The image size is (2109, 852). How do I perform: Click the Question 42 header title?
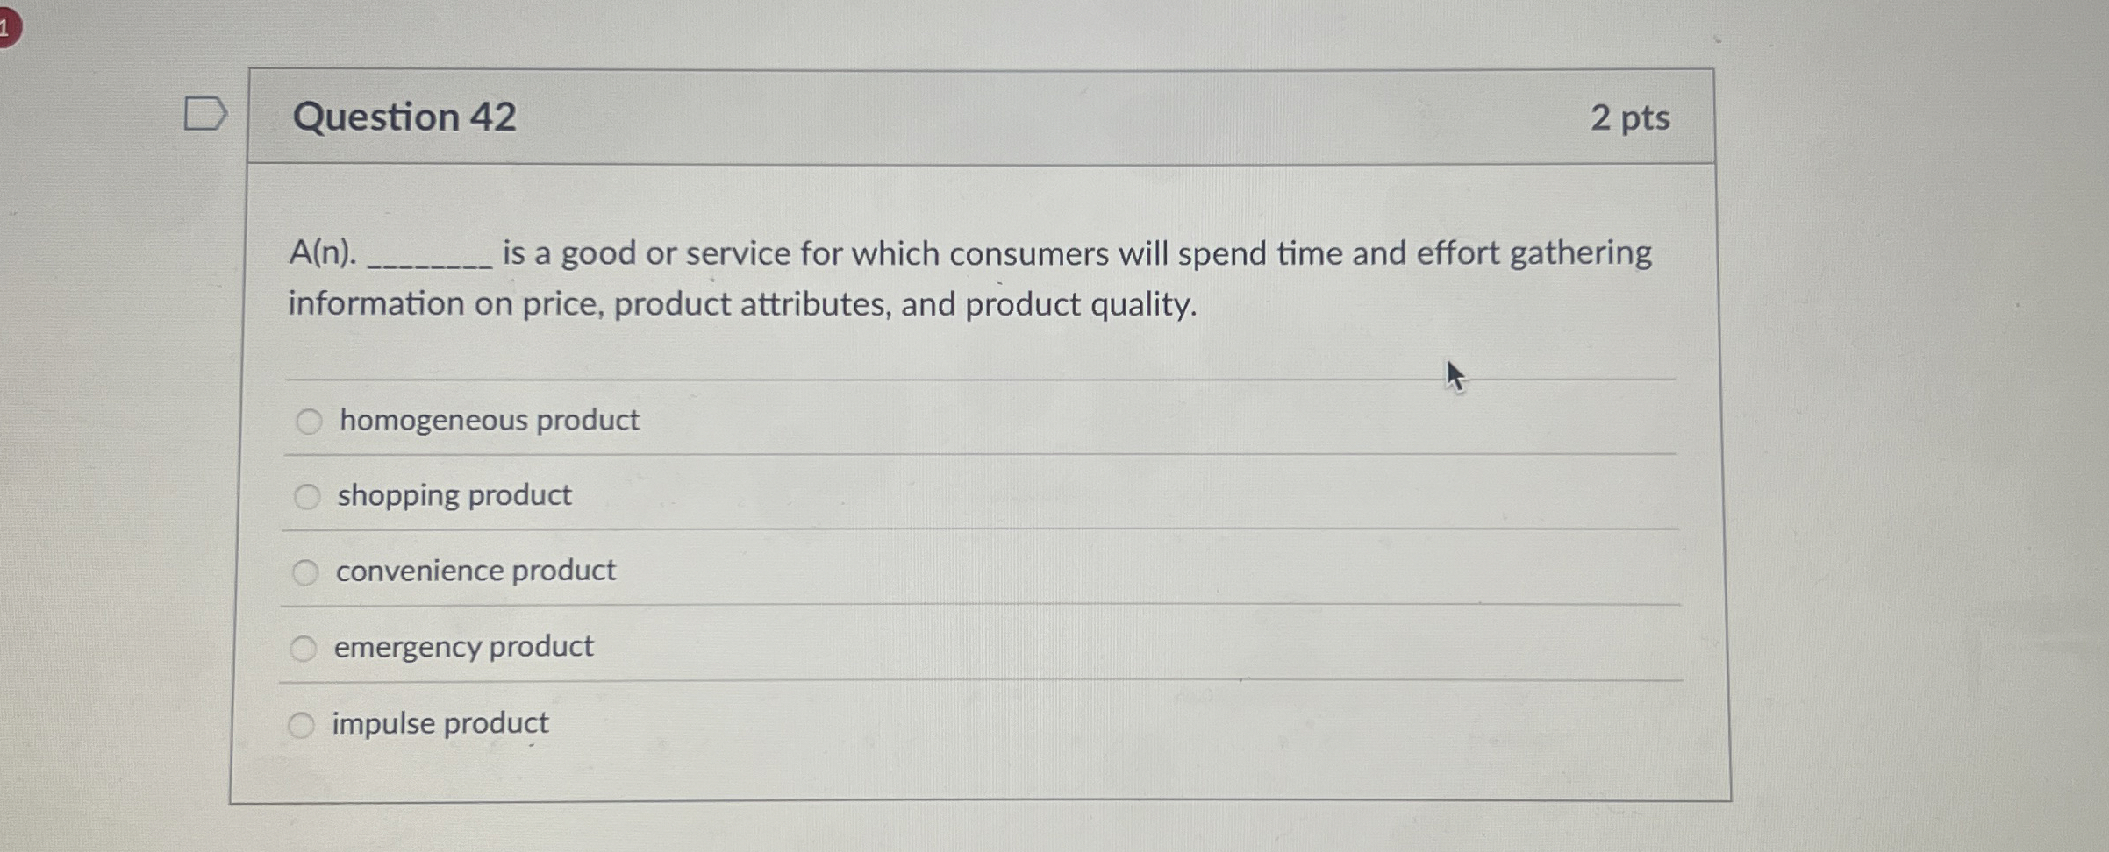(407, 117)
